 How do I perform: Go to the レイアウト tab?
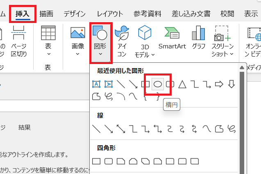(x=111, y=14)
